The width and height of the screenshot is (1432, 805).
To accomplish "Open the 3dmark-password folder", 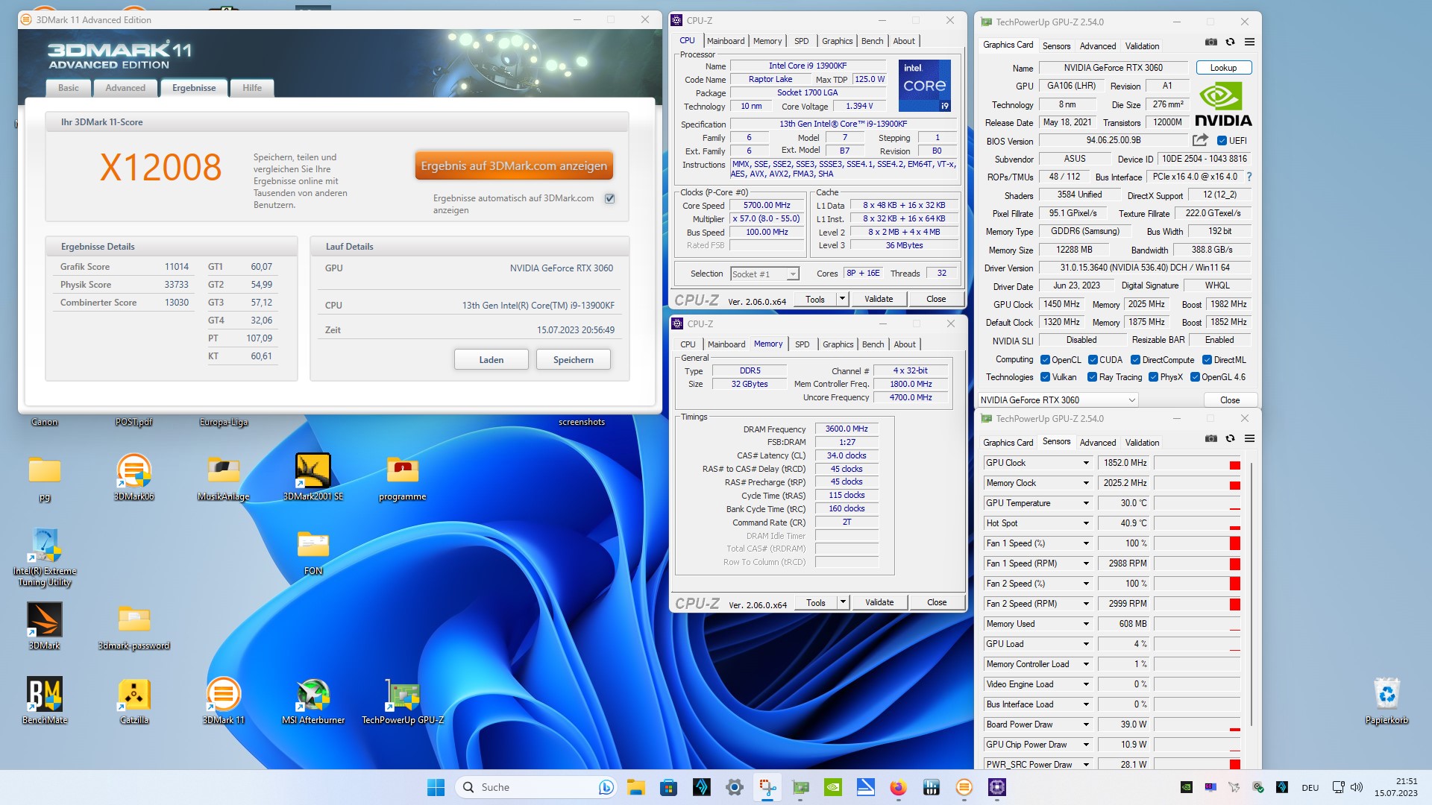I will point(134,626).
